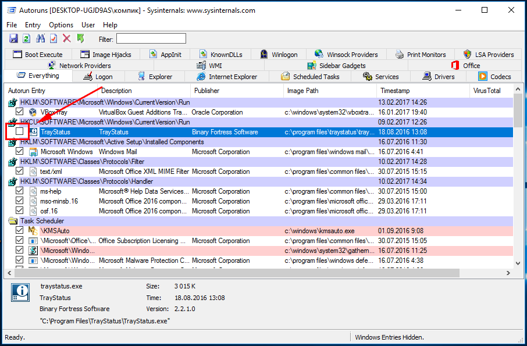
Task: Click icon of Office Subscription Licensing task
Action: pos(33,241)
